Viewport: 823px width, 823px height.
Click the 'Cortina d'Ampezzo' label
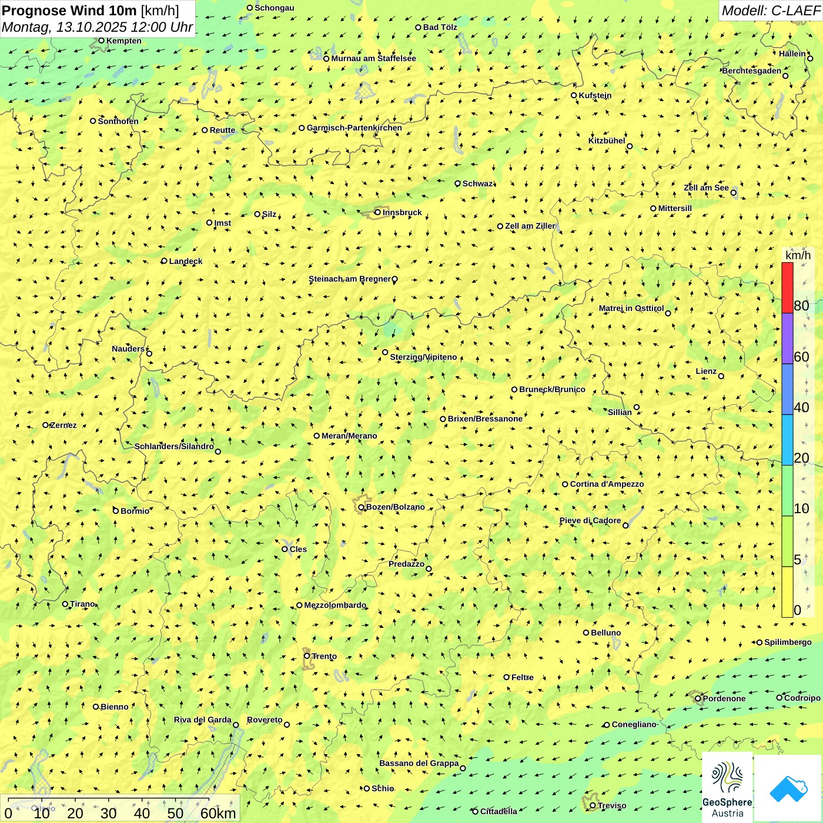click(607, 484)
